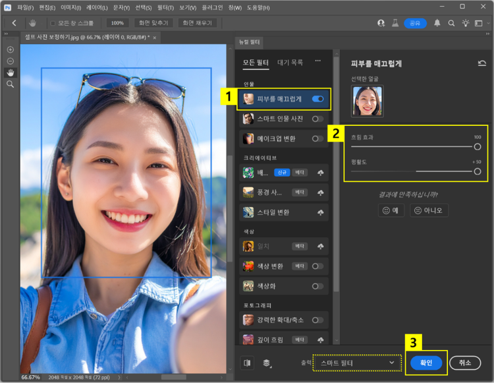
Task: Click the Photoshop app logo
Action: [x=7, y=7]
